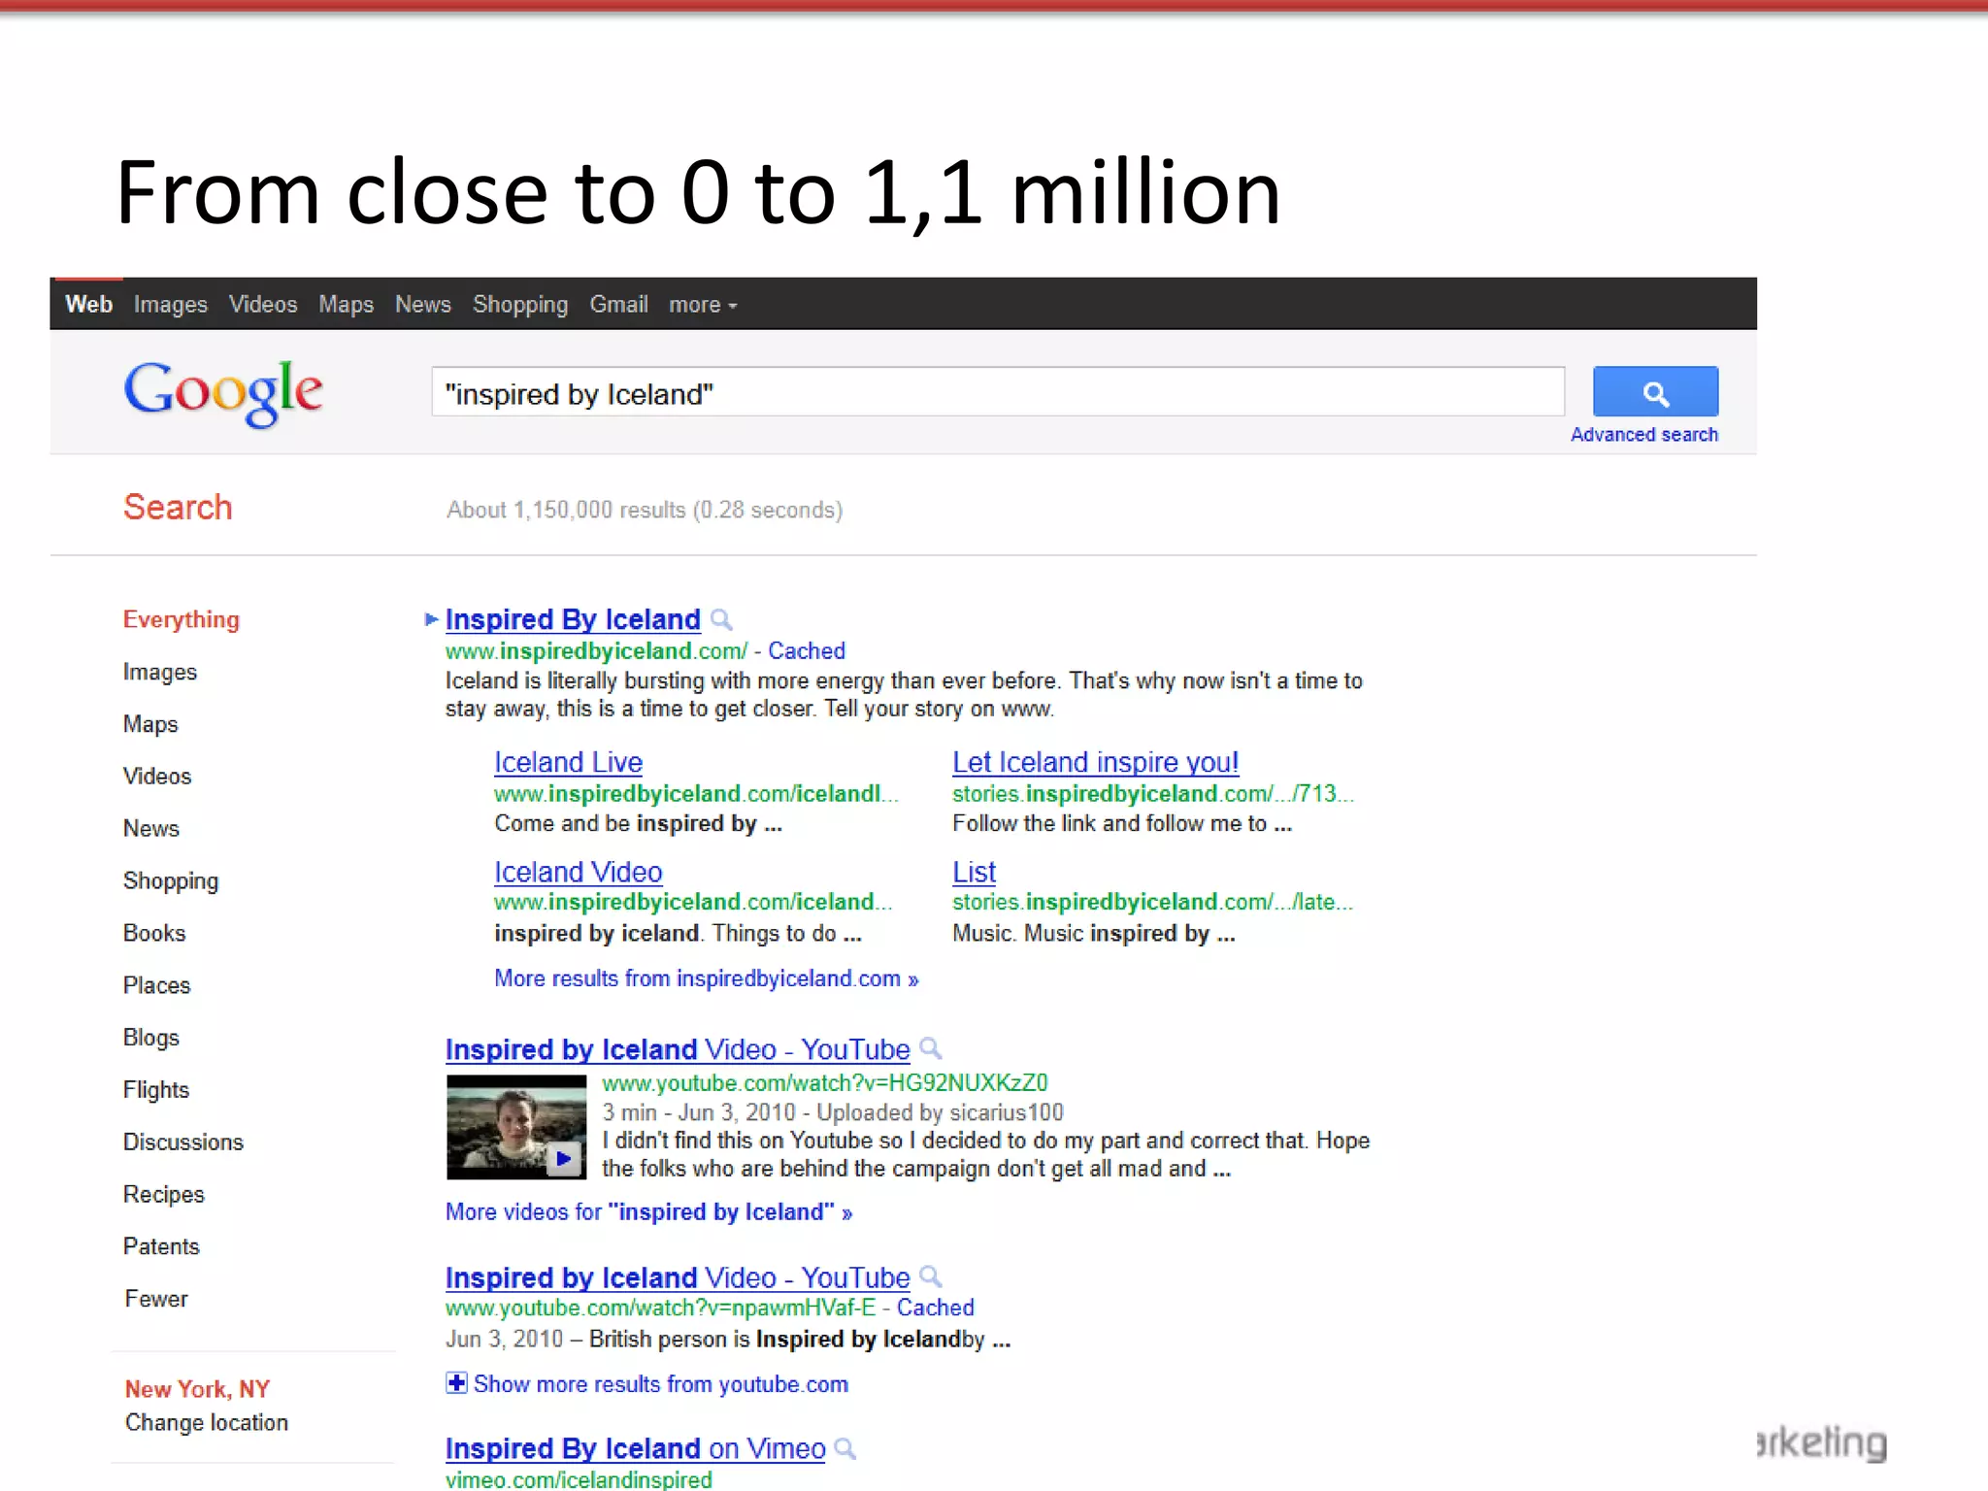Filter results by Discussions
The height and width of the screenshot is (1491, 1988).
183,1143
